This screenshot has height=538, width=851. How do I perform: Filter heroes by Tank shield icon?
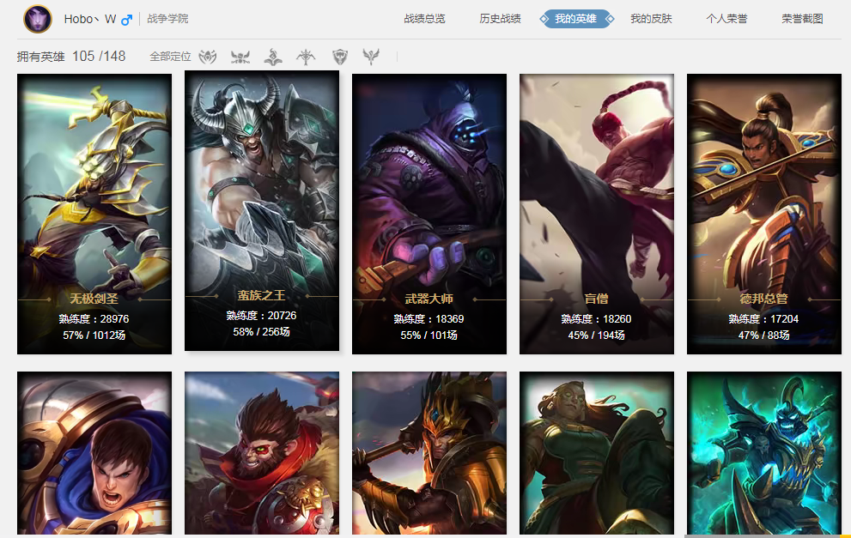pos(340,57)
